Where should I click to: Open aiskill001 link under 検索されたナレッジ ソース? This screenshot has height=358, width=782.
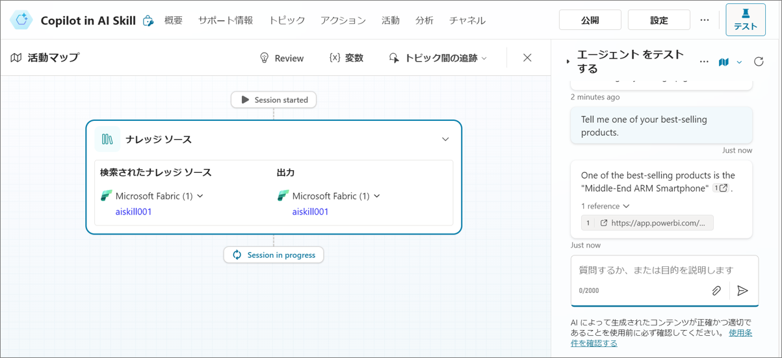(x=133, y=212)
